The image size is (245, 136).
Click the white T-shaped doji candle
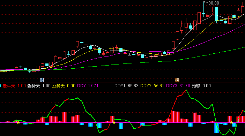(x=129, y=55)
